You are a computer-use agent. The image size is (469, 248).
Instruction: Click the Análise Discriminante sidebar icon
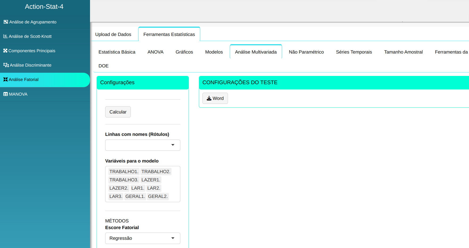coord(6,65)
